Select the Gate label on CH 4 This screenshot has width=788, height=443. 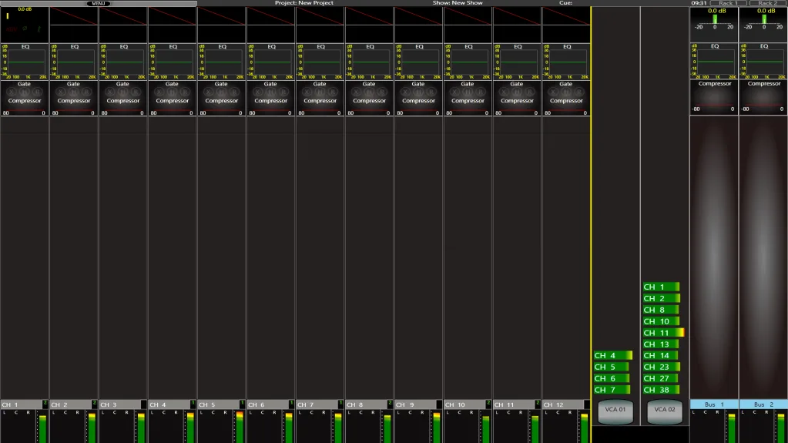(x=172, y=84)
